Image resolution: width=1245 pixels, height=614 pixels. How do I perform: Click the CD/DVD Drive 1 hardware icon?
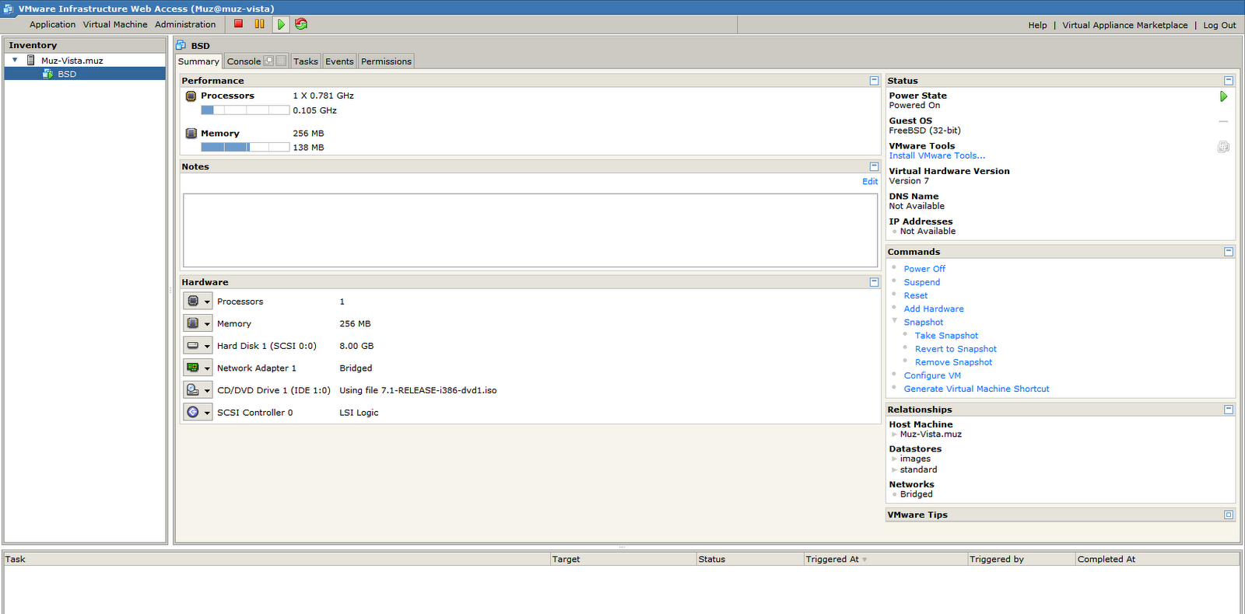[x=193, y=389]
